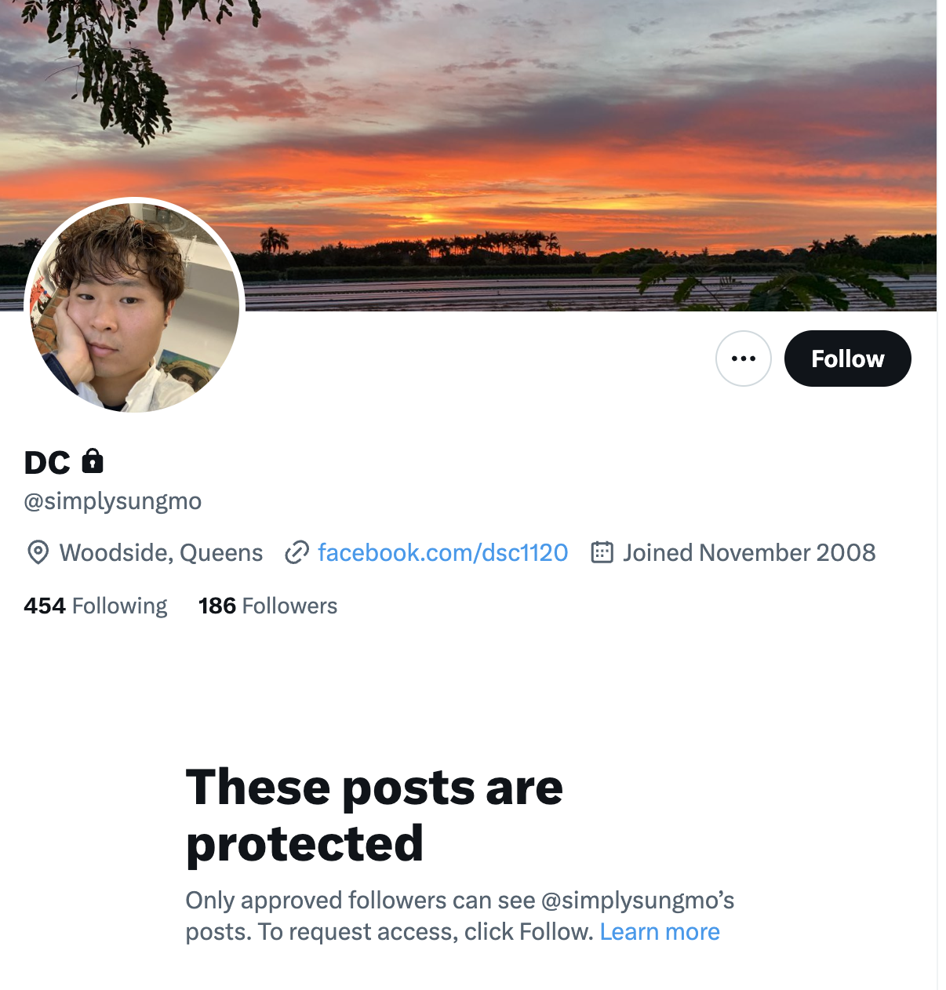
Task: Click the approved followers explanation text
Action: tap(460, 916)
